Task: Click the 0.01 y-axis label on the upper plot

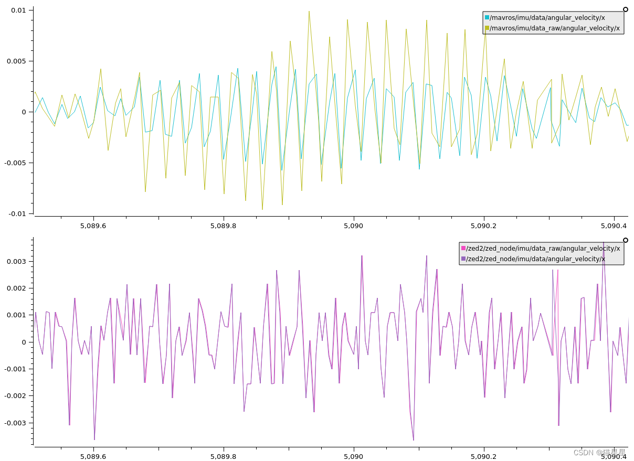Action: 18,10
